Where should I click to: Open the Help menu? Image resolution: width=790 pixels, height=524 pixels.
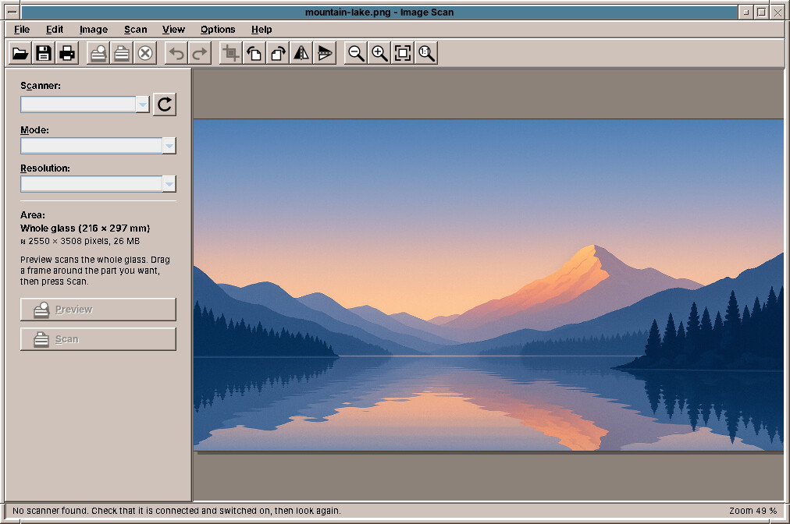[x=262, y=30]
